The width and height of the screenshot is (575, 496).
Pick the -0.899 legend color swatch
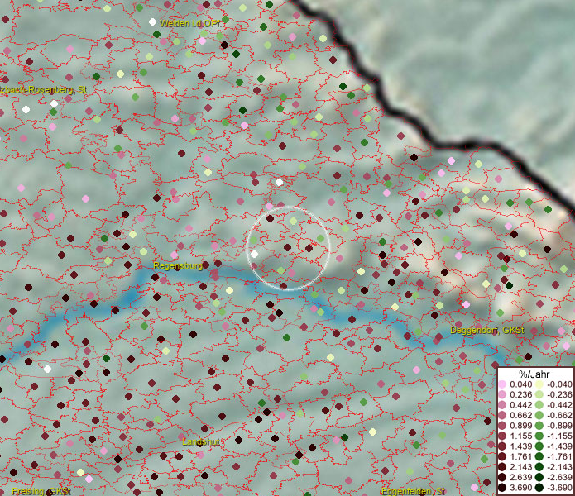[539, 426]
